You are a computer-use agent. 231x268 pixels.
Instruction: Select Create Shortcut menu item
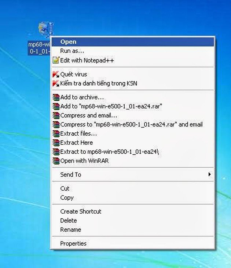[x=81, y=211]
